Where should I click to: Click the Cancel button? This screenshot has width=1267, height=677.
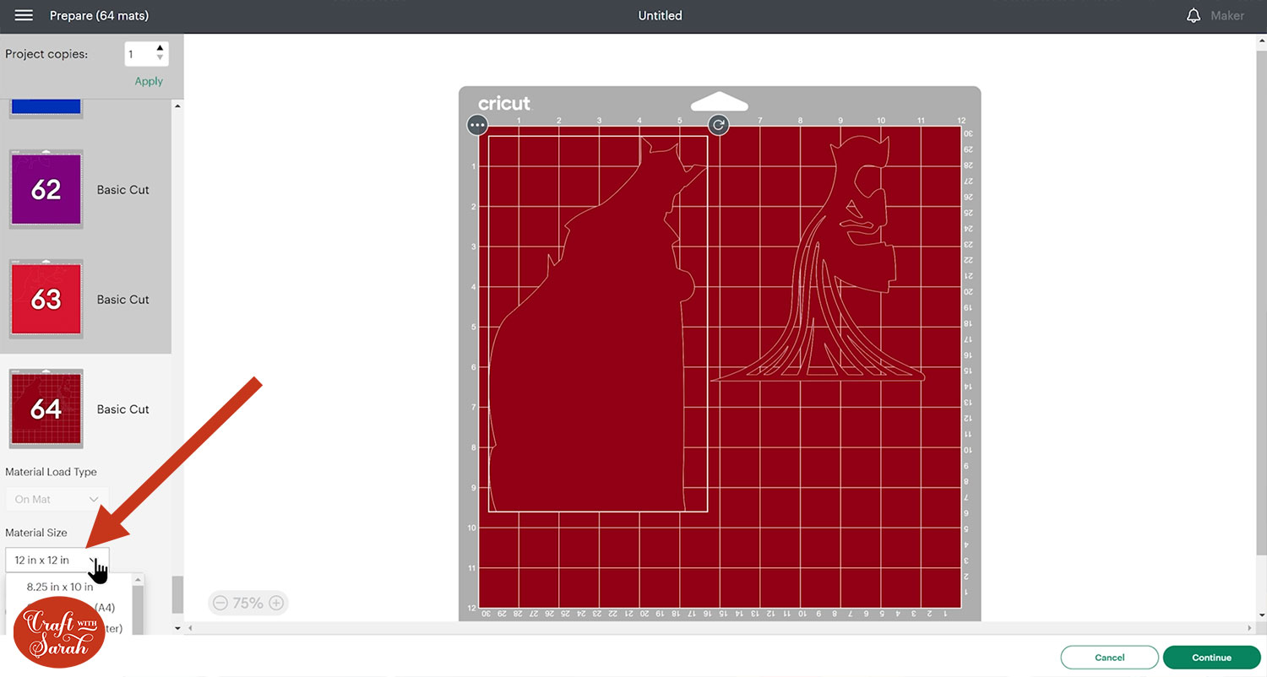pyautogui.click(x=1109, y=658)
